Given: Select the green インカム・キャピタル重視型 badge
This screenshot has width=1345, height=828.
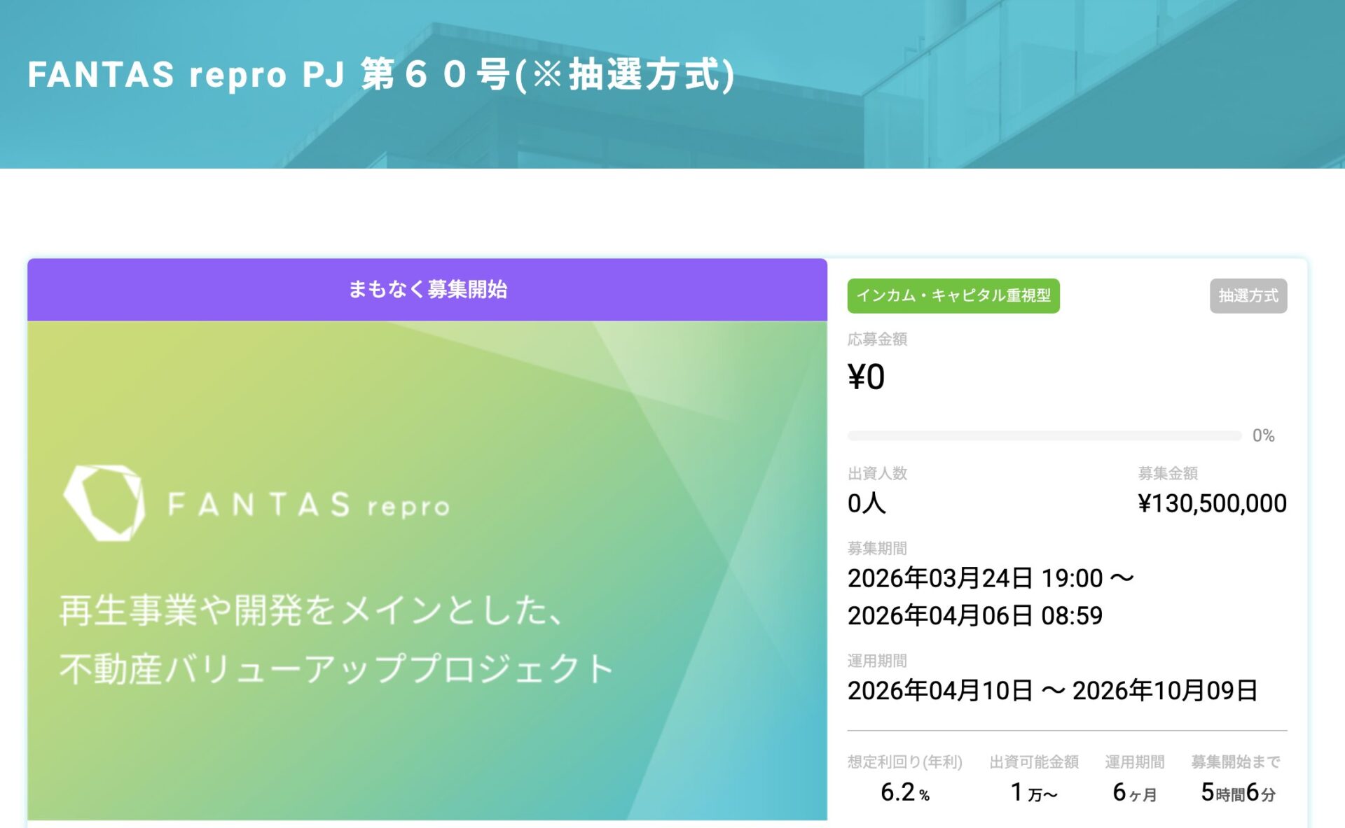Looking at the screenshot, I should pos(954,296).
